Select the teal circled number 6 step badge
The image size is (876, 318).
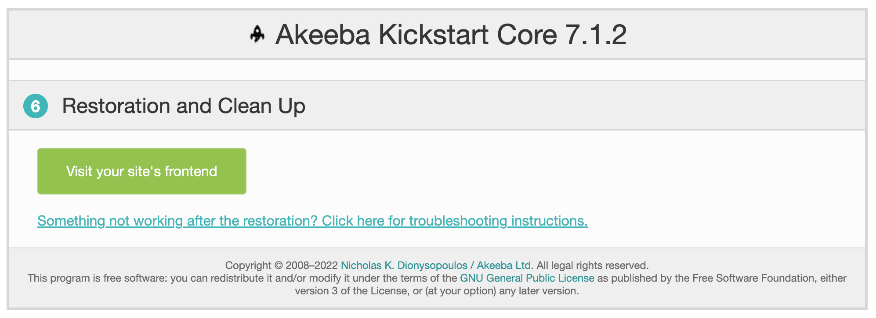(x=36, y=106)
